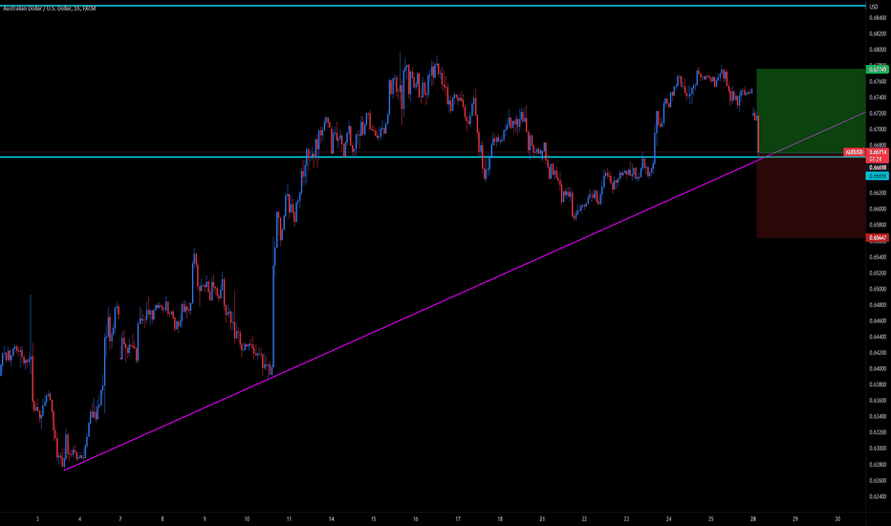
Task: Click the Australian Dollar / U.S. Dollar chart title
Action: click(x=50, y=9)
